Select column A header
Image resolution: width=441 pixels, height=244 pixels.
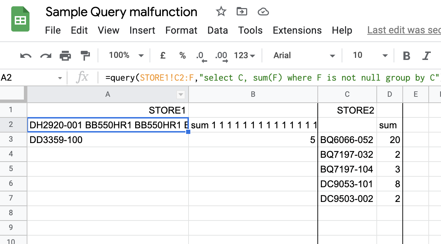point(108,94)
